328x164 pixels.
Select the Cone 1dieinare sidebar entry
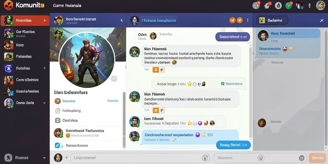click(25, 80)
